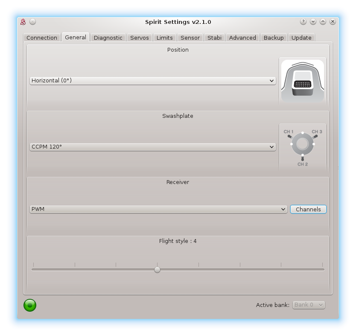Open the Backup tab

pyautogui.click(x=274, y=38)
